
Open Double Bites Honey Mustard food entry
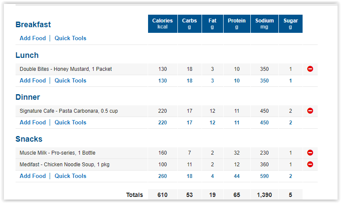[66, 69]
